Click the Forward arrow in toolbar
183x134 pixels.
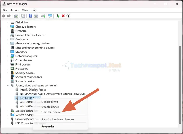coord(9,16)
